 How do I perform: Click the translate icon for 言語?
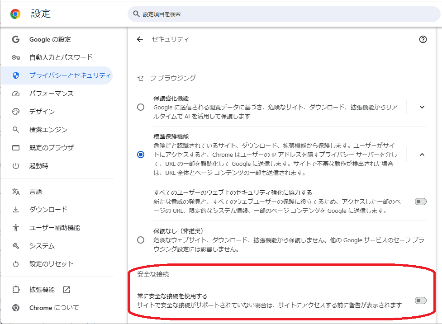pos(16,192)
